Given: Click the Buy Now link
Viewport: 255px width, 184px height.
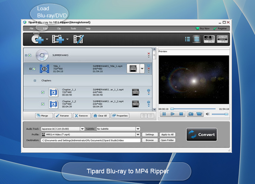Looking at the screenshot, I should (203, 28).
